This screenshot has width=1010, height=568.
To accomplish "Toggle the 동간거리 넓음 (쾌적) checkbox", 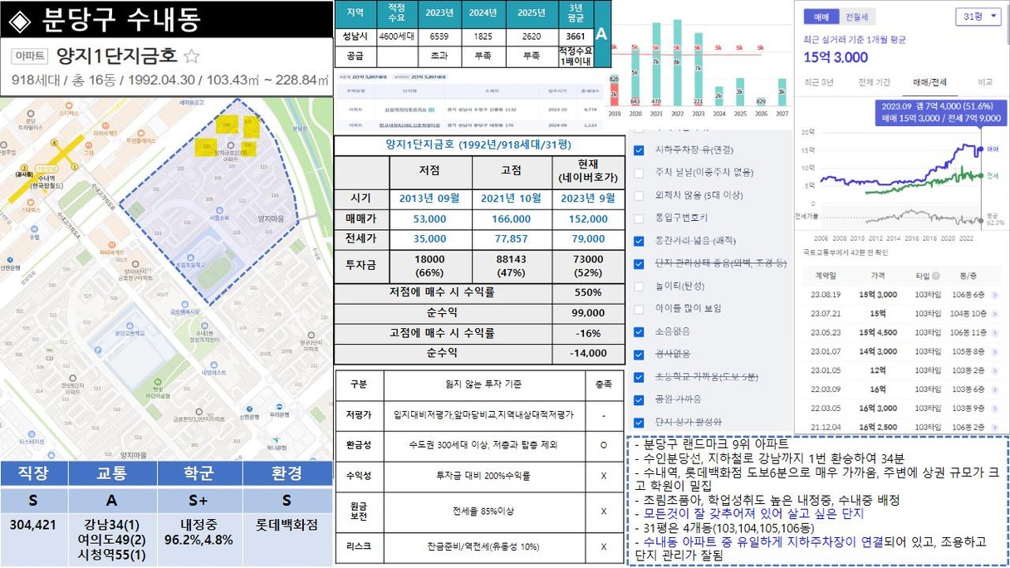I will pos(639,241).
